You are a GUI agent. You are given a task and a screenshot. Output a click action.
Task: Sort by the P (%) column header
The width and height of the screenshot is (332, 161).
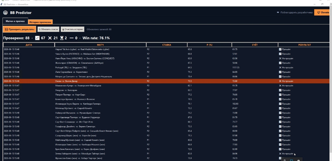point(209,45)
